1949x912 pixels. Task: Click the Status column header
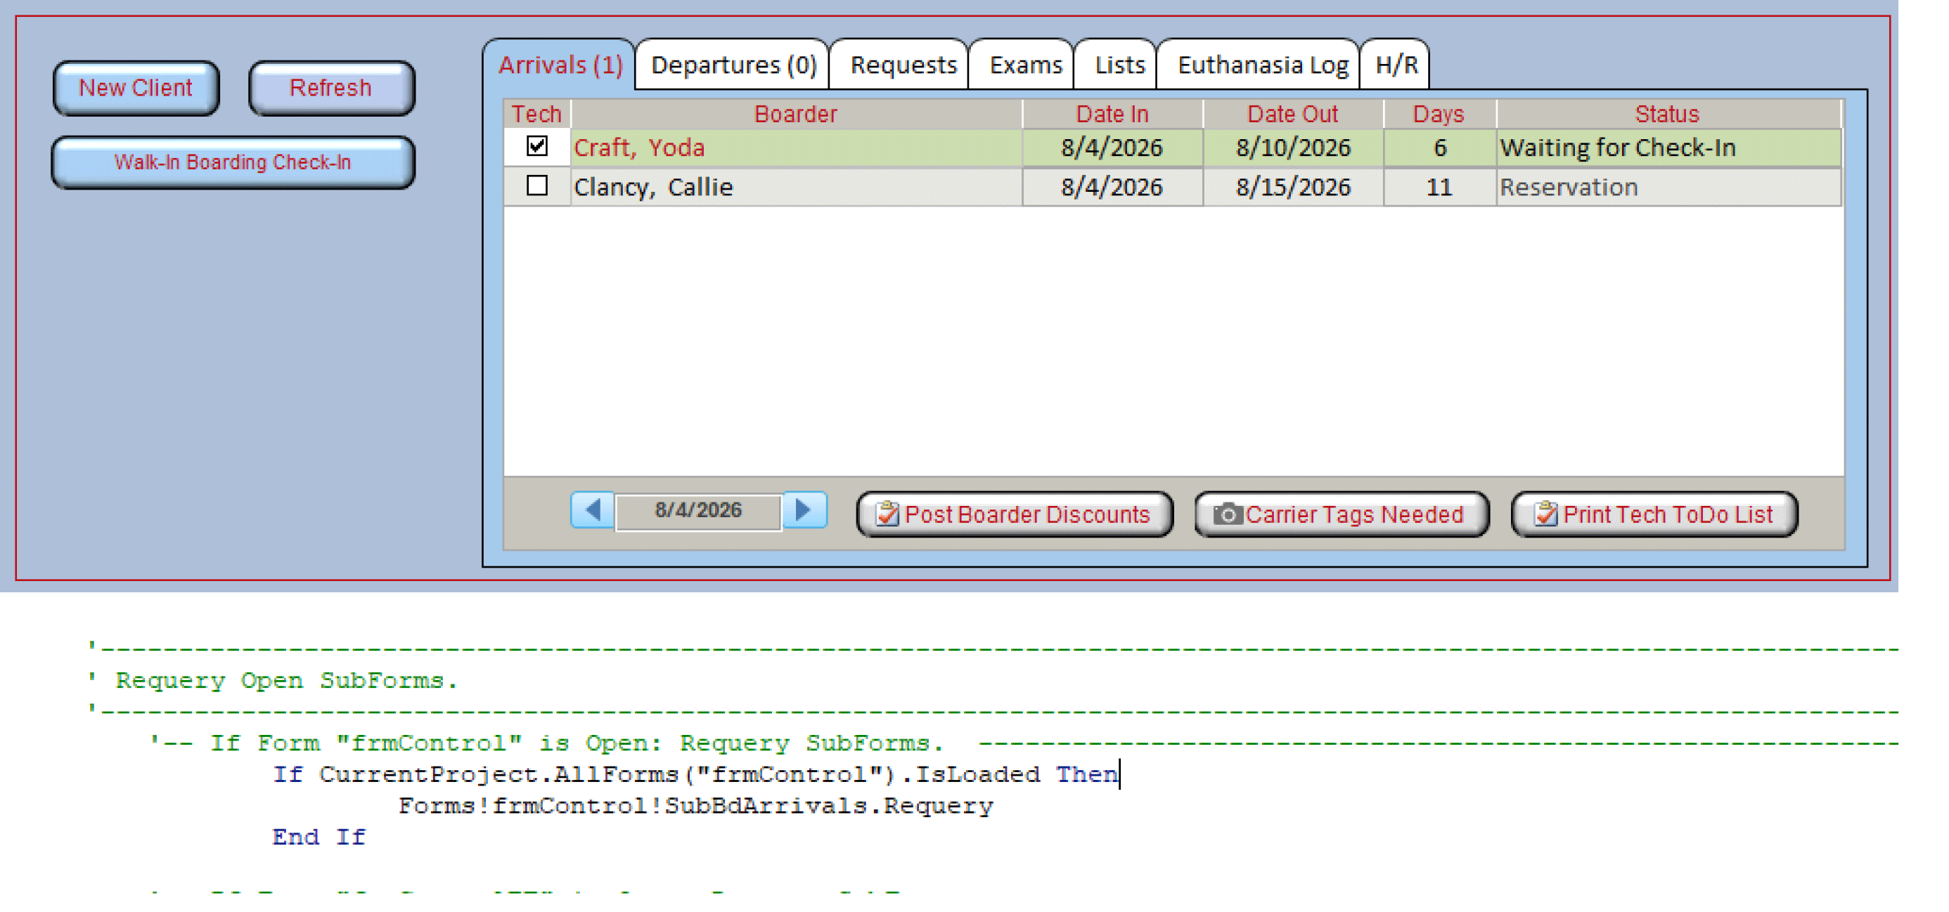1668,115
